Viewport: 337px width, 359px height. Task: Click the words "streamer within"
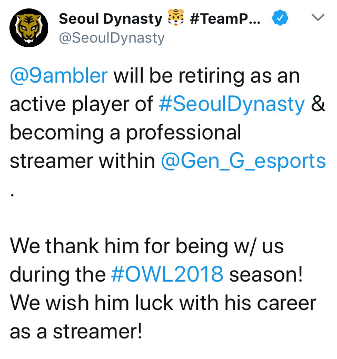pos(83,160)
